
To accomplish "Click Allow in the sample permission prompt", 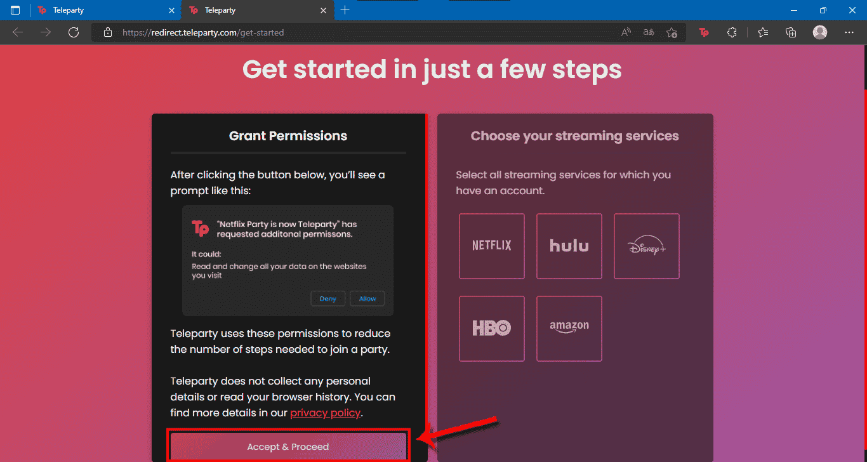I will (x=367, y=299).
